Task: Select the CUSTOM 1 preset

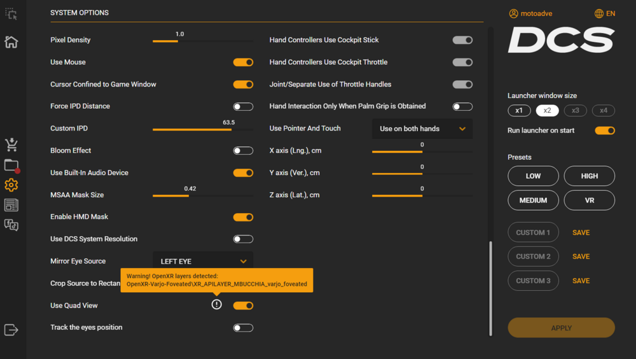Action: click(533, 232)
